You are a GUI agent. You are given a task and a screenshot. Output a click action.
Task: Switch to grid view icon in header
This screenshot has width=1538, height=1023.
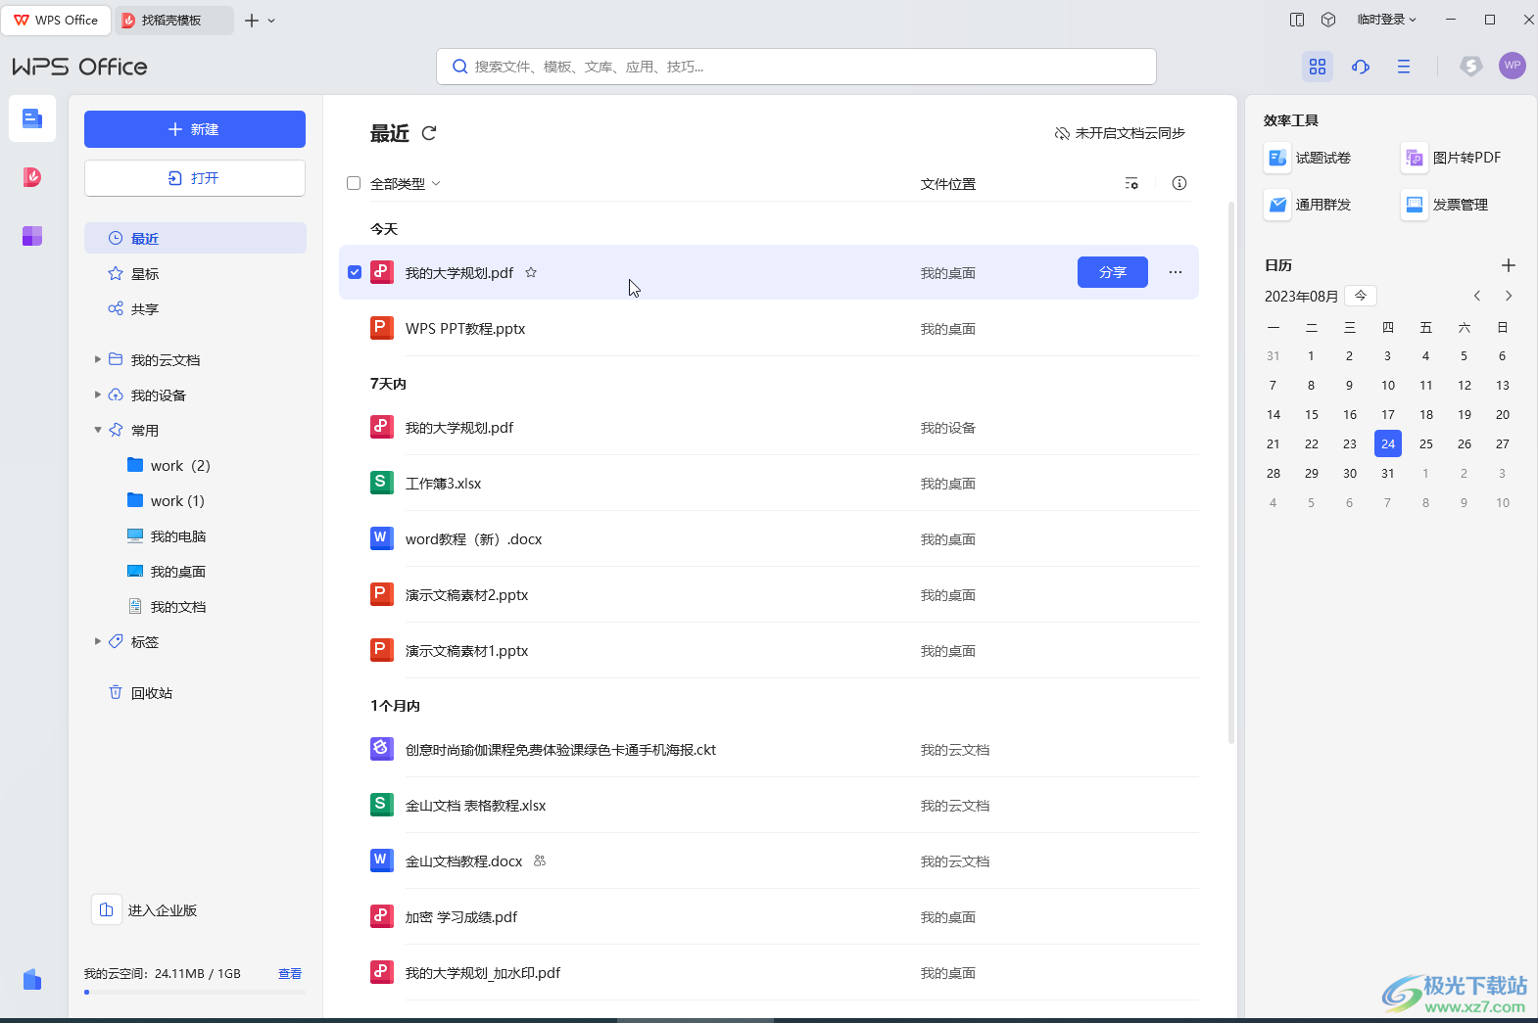point(1318,67)
